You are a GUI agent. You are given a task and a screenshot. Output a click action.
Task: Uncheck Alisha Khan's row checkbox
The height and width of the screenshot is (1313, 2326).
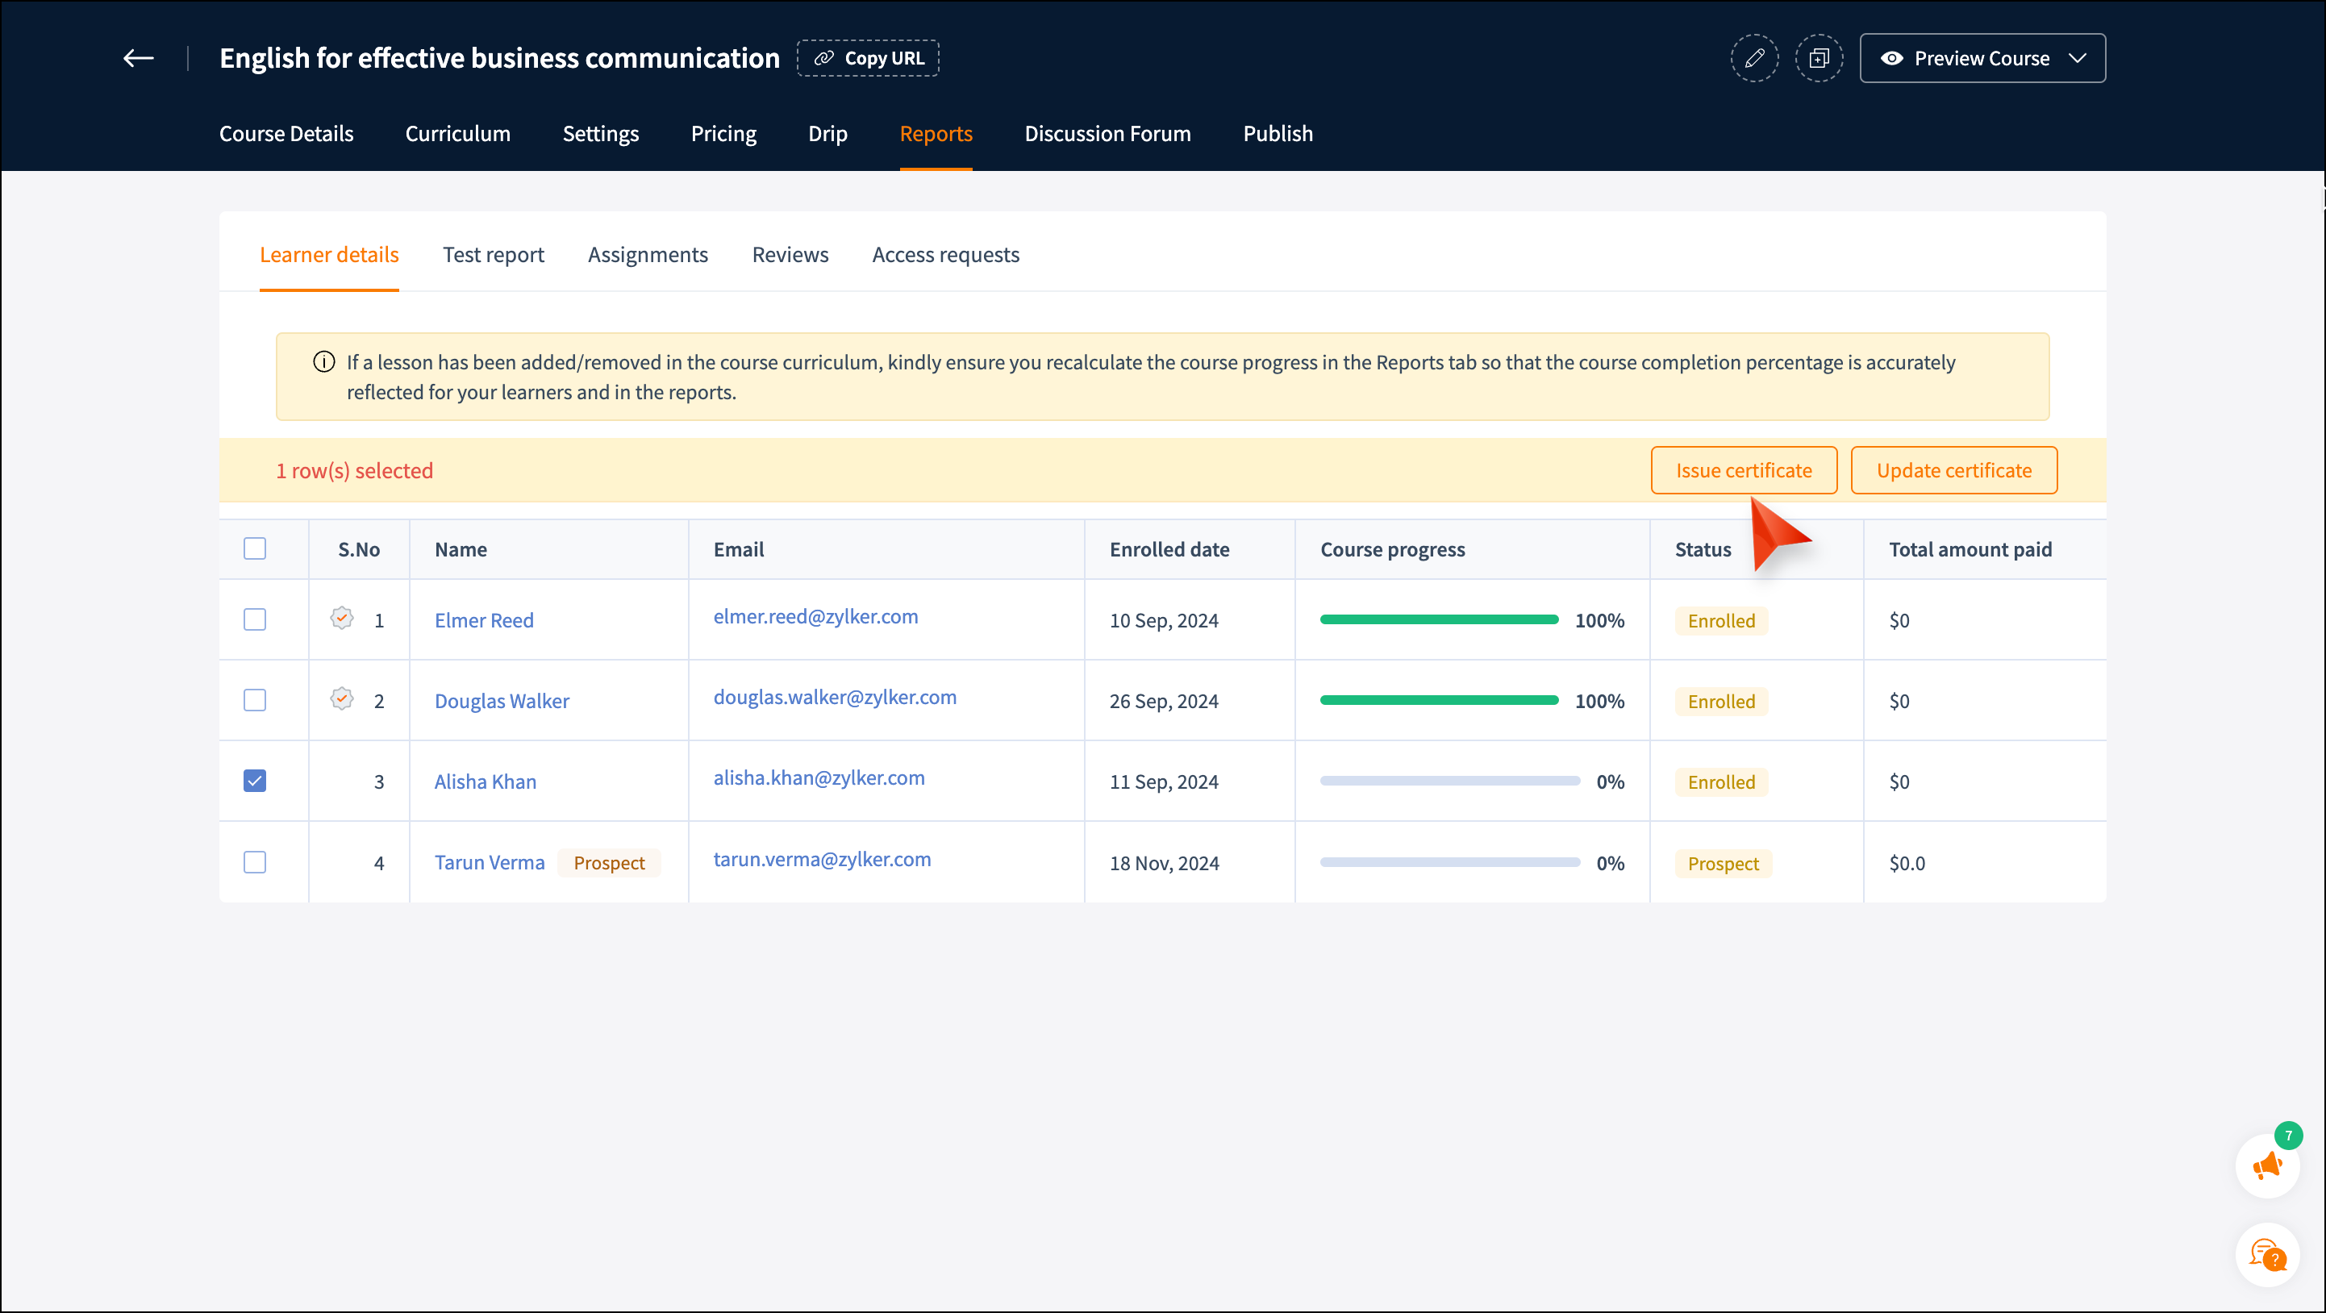coord(255,782)
